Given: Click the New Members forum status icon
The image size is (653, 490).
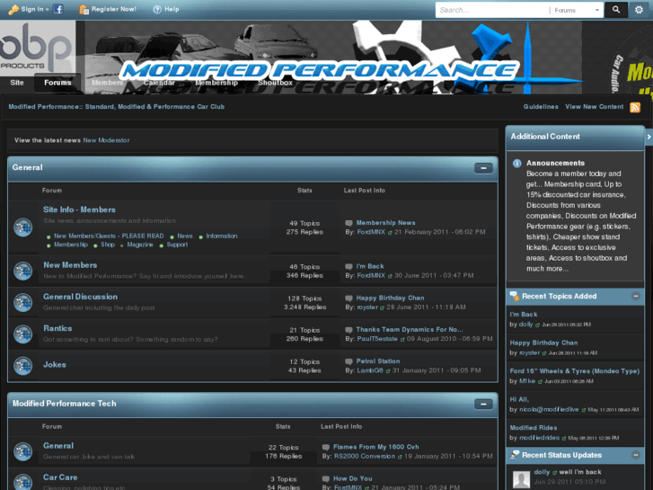Looking at the screenshot, I should [x=23, y=271].
